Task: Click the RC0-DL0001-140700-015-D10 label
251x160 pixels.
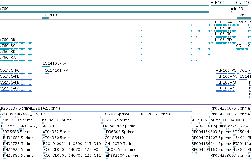Action: pyautogui.click(x=72, y=144)
